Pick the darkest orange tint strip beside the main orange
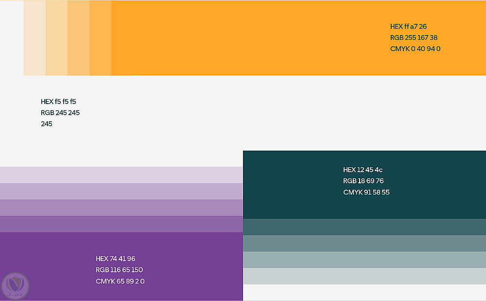This screenshot has height=301, width=486. (x=101, y=38)
